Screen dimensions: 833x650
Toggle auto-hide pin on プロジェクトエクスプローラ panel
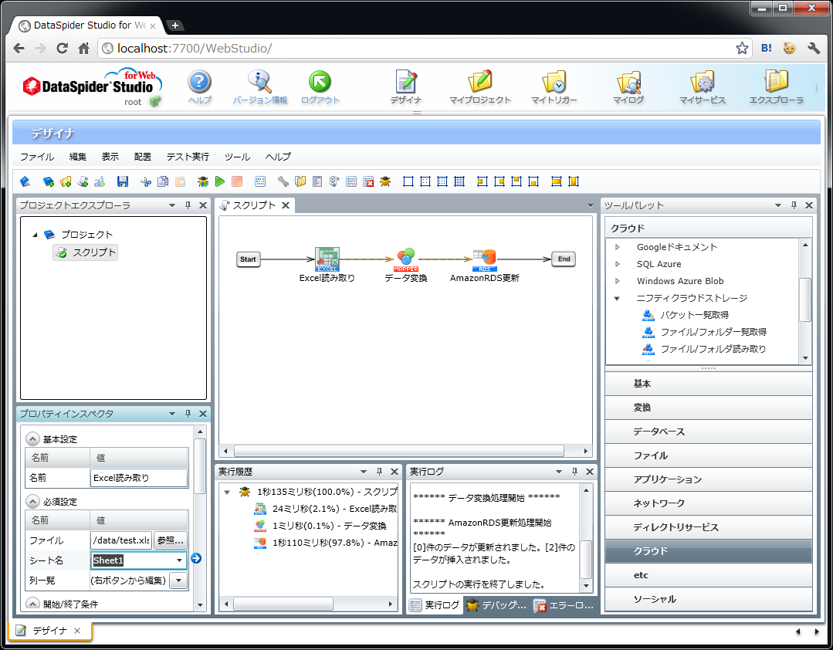coord(187,205)
